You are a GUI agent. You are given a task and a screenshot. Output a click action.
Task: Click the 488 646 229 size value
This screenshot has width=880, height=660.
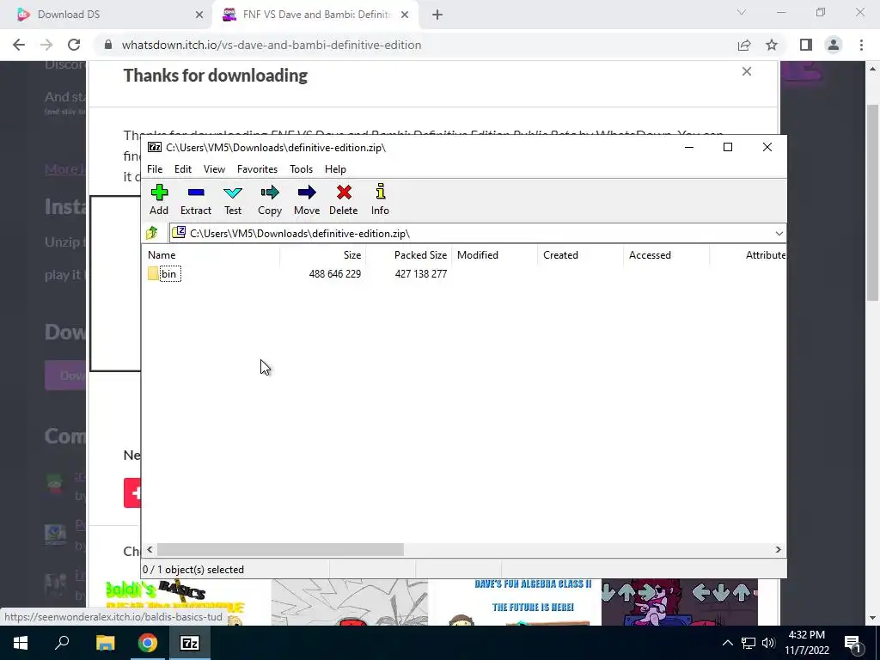[x=334, y=274]
